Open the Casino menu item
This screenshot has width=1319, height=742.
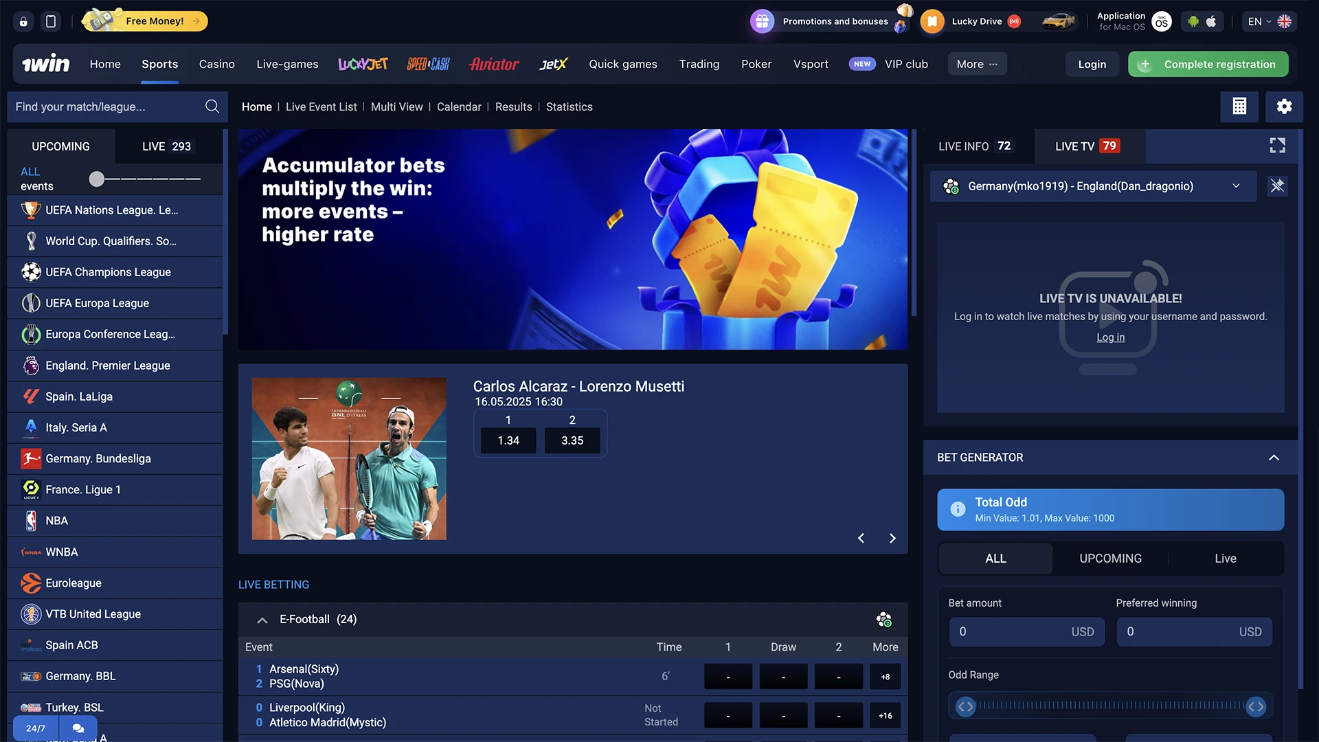point(216,64)
